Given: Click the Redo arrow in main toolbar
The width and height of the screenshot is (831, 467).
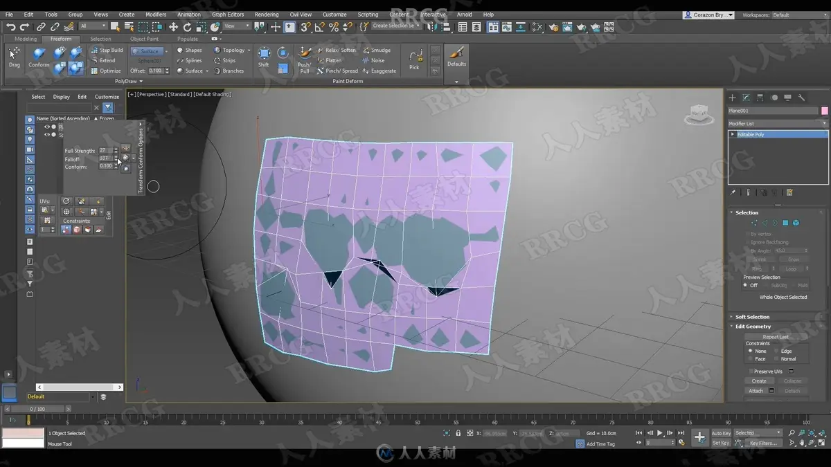Looking at the screenshot, I should pos(24,26).
